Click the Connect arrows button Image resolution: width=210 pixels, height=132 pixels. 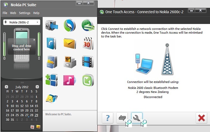tap(122, 118)
